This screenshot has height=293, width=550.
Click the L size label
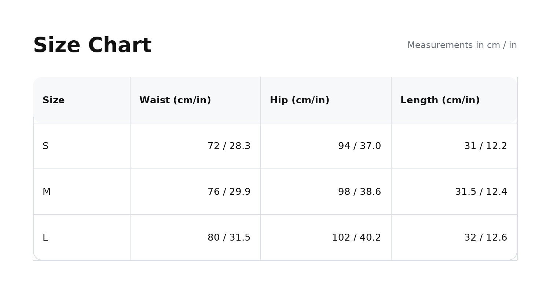45,238
